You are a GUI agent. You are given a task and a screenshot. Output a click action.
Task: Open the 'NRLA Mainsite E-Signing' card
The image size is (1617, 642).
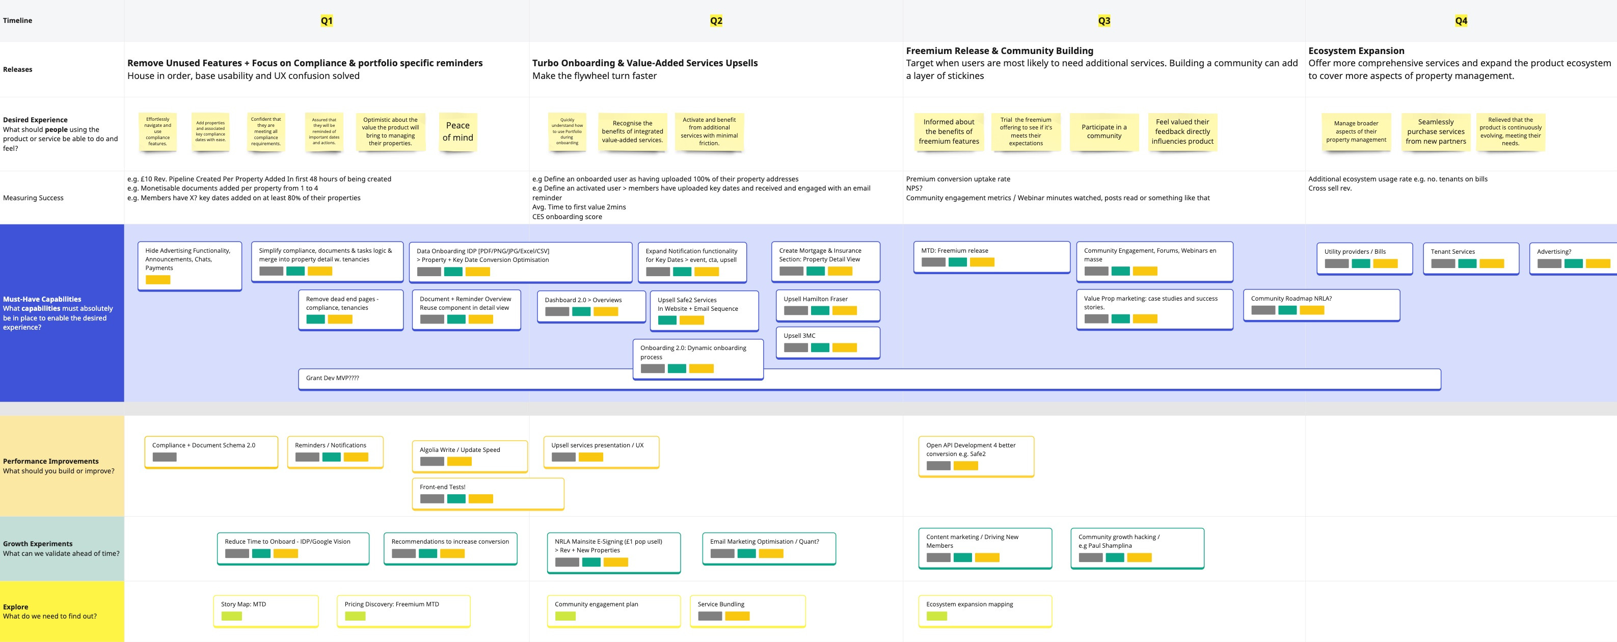coord(613,553)
